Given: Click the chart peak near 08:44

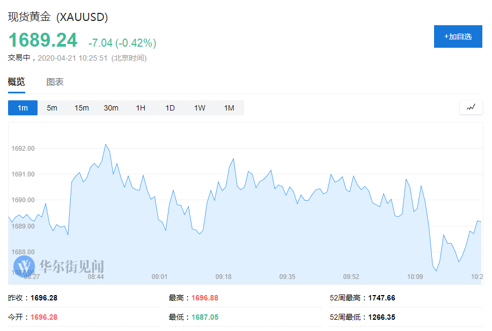Looking at the screenshot, I should pyautogui.click(x=105, y=144).
